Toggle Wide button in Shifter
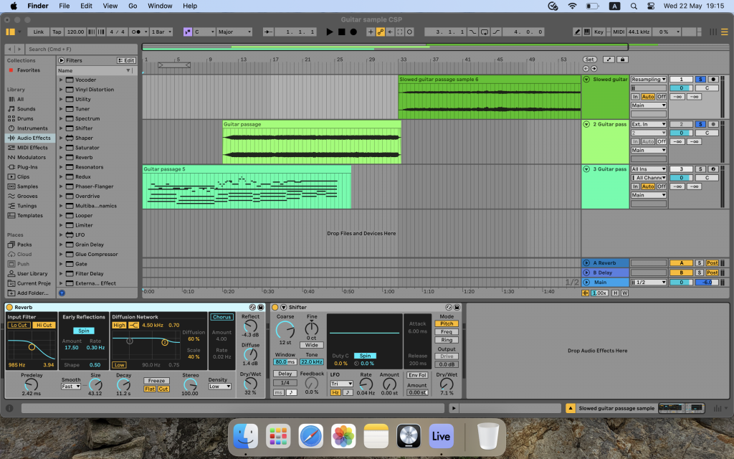The image size is (734, 459). 312,345
